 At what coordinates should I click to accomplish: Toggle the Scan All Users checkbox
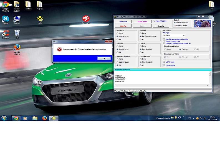(154, 21)
